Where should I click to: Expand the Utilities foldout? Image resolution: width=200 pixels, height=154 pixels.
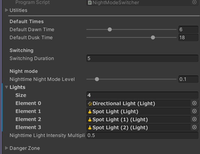pyautogui.click(x=6, y=10)
